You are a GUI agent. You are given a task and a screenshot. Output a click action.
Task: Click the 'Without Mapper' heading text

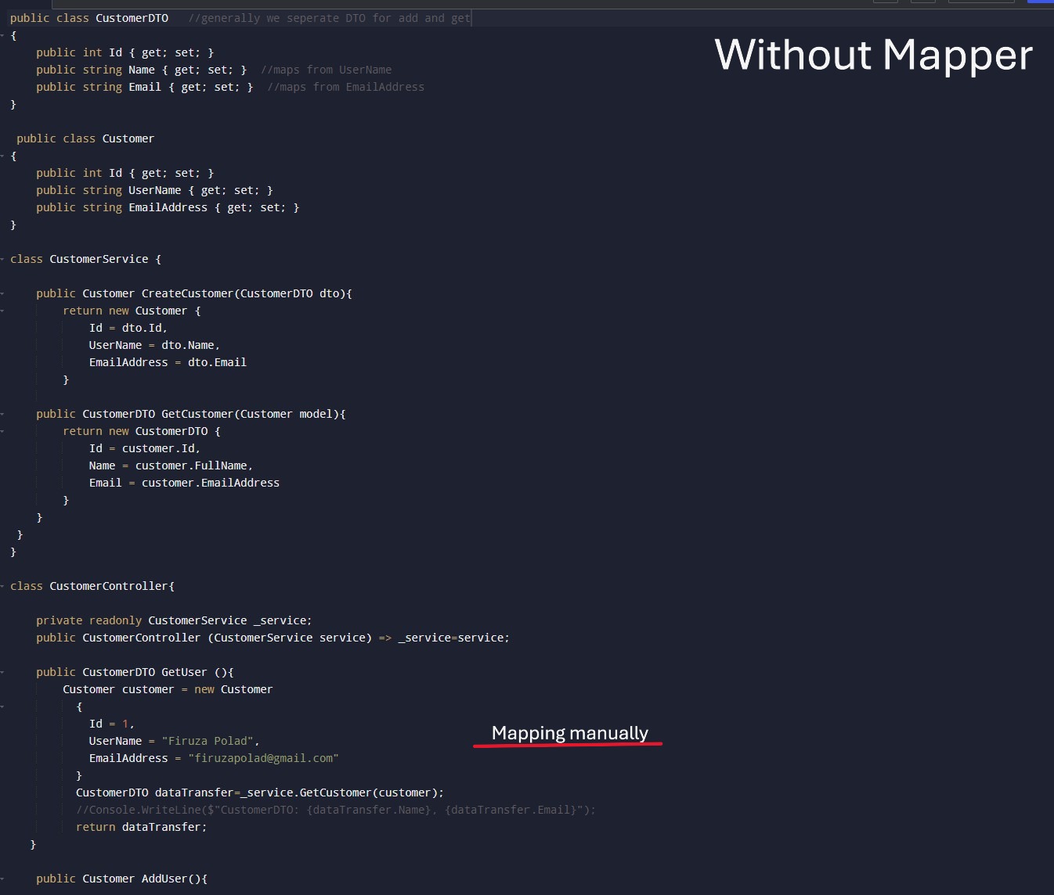[x=873, y=56]
